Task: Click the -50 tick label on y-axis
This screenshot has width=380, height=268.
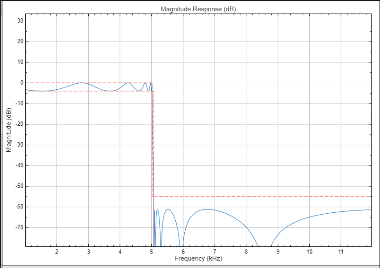Action: pos(19,186)
